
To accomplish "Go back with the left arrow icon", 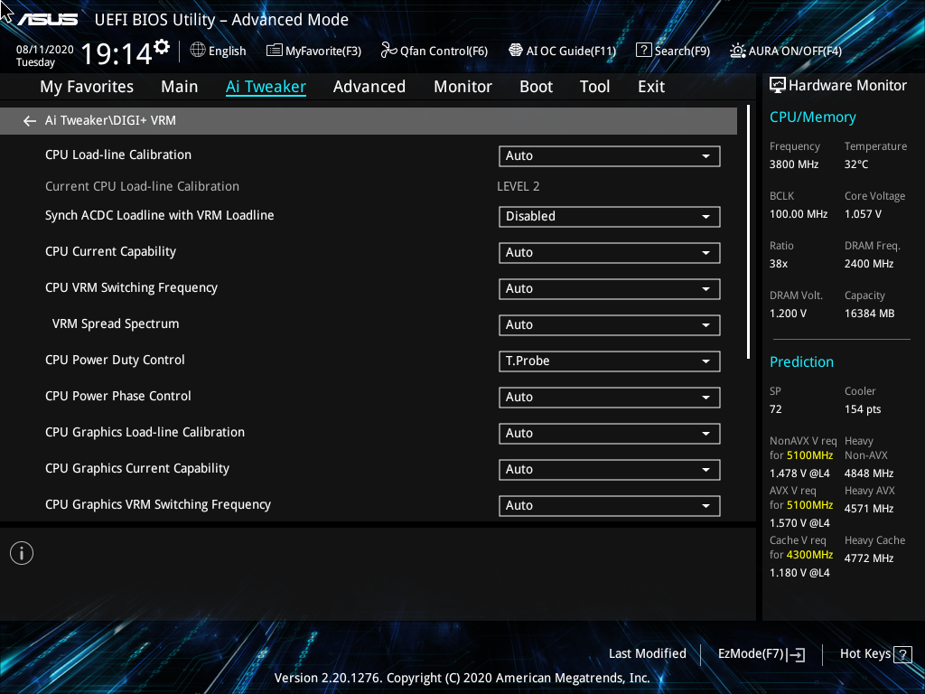I will 30,121.
